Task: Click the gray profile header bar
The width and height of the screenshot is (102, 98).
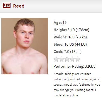Action: (51, 6)
